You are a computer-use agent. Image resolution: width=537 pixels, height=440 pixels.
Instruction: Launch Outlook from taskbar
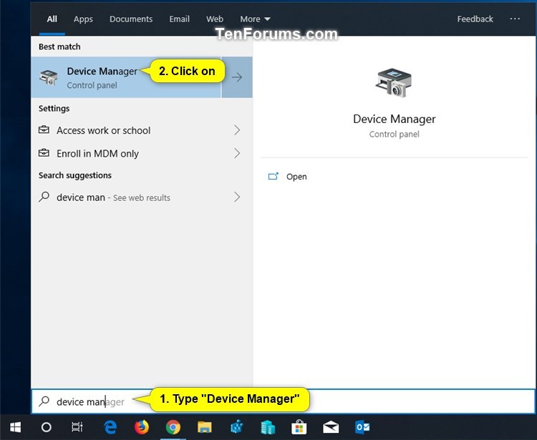click(362, 427)
